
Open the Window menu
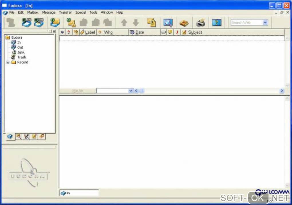pos(107,13)
